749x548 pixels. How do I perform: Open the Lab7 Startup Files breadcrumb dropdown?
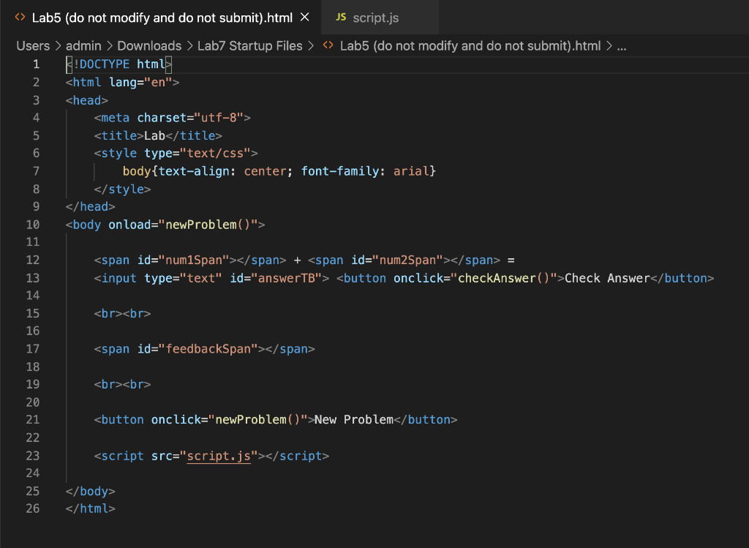(x=249, y=45)
